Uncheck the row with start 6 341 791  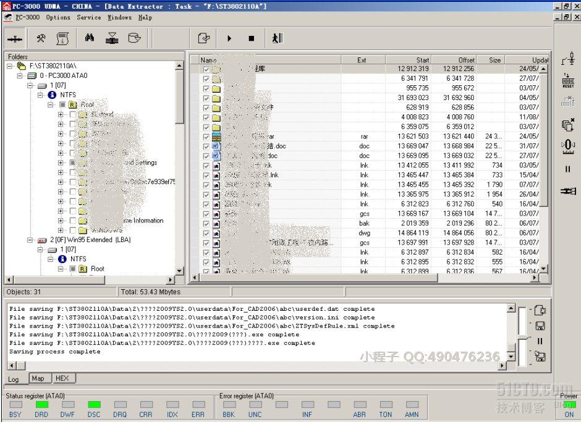[206, 78]
